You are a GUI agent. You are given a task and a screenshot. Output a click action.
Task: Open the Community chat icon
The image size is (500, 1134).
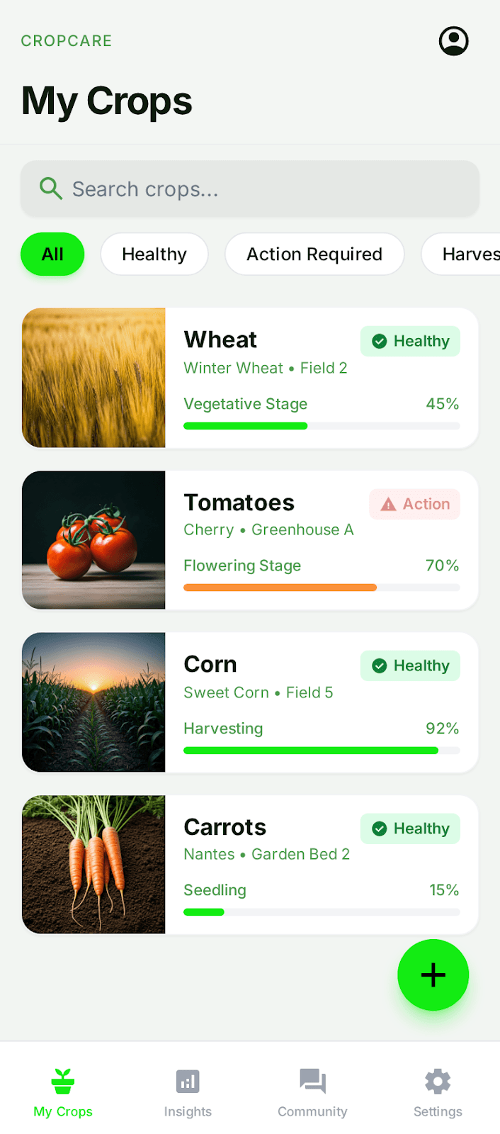[x=312, y=1079]
